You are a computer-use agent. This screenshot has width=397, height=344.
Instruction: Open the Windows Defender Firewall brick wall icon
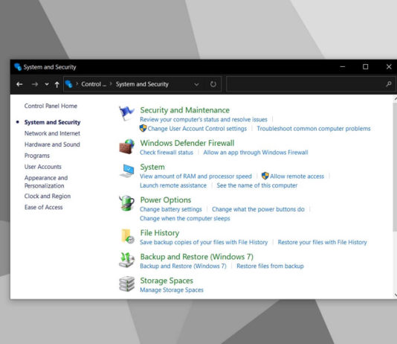click(x=126, y=146)
